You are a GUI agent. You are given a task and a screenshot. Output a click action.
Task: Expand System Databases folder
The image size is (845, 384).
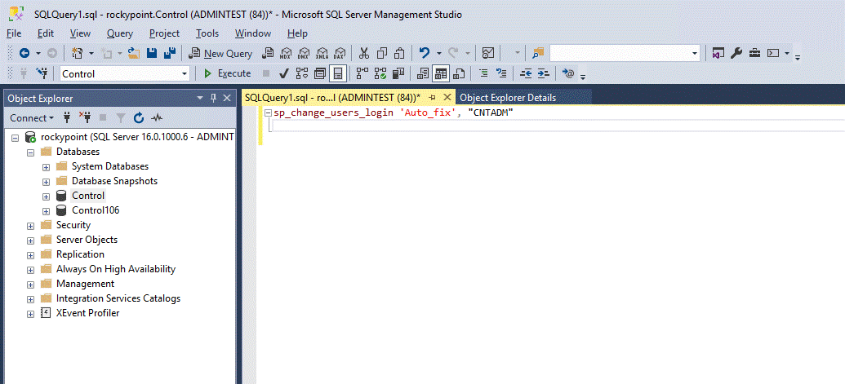click(47, 166)
